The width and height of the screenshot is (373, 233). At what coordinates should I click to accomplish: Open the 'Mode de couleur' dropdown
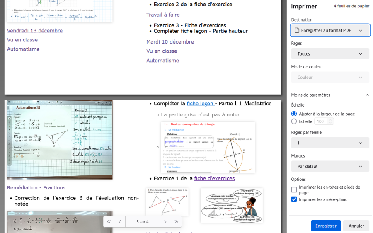coord(330,78)
